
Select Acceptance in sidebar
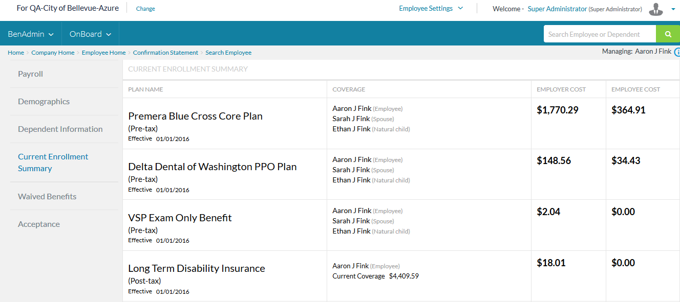(x=64, y=224)
